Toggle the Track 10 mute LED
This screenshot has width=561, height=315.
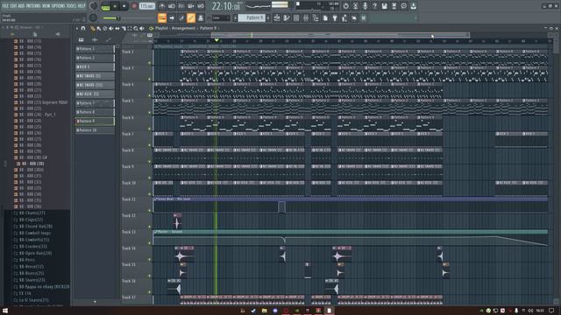[150, 194]
